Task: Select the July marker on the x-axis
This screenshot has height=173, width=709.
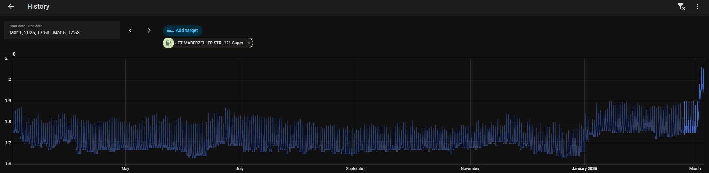Action: coord(240,168)
